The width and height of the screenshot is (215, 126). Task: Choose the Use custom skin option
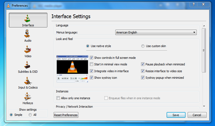(143, 46)
